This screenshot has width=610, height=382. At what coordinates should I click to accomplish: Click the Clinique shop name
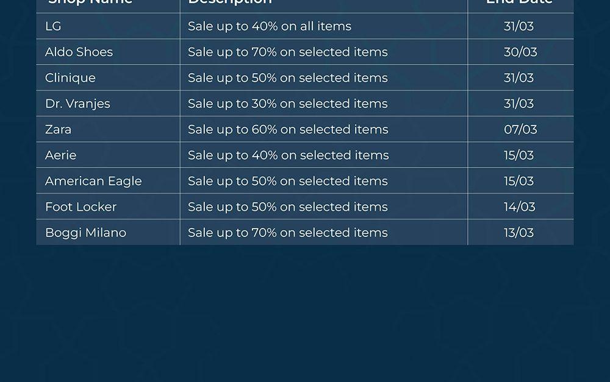click(x=70, y=78)
